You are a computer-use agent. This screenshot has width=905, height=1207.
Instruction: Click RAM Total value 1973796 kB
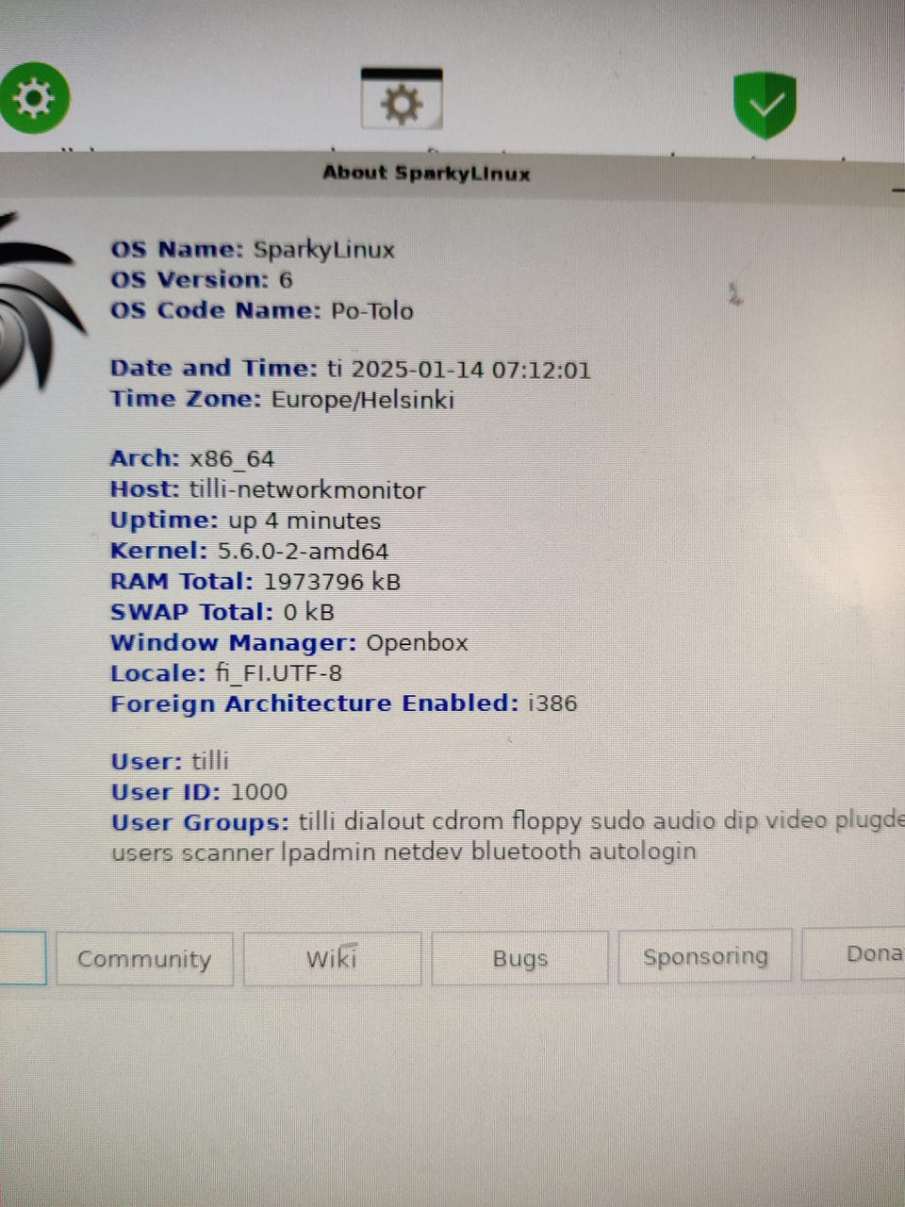(x=332, y=581)
